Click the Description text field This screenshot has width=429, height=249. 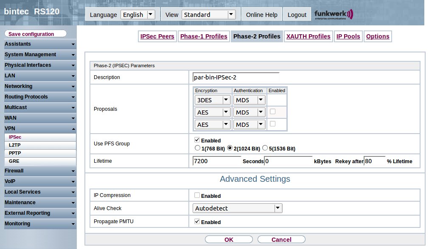click(x=236, y=77)
